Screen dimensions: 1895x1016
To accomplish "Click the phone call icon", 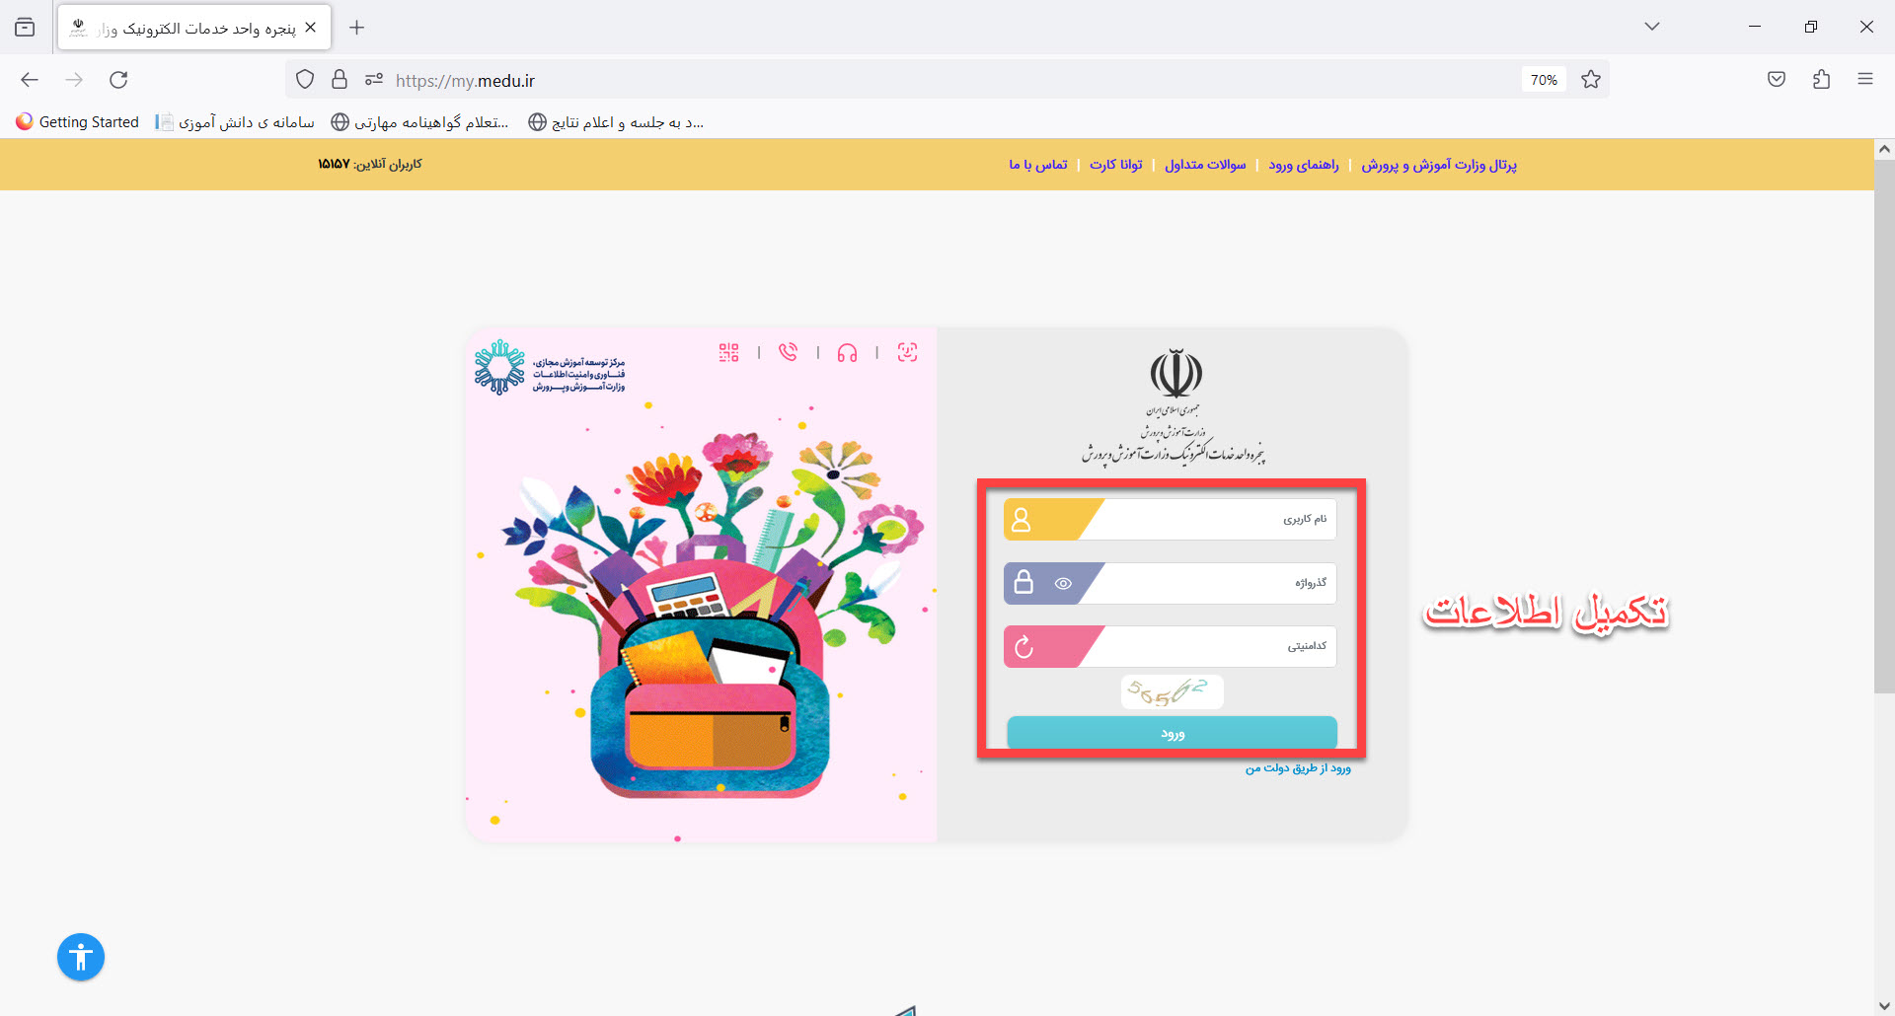I will 788,352.
